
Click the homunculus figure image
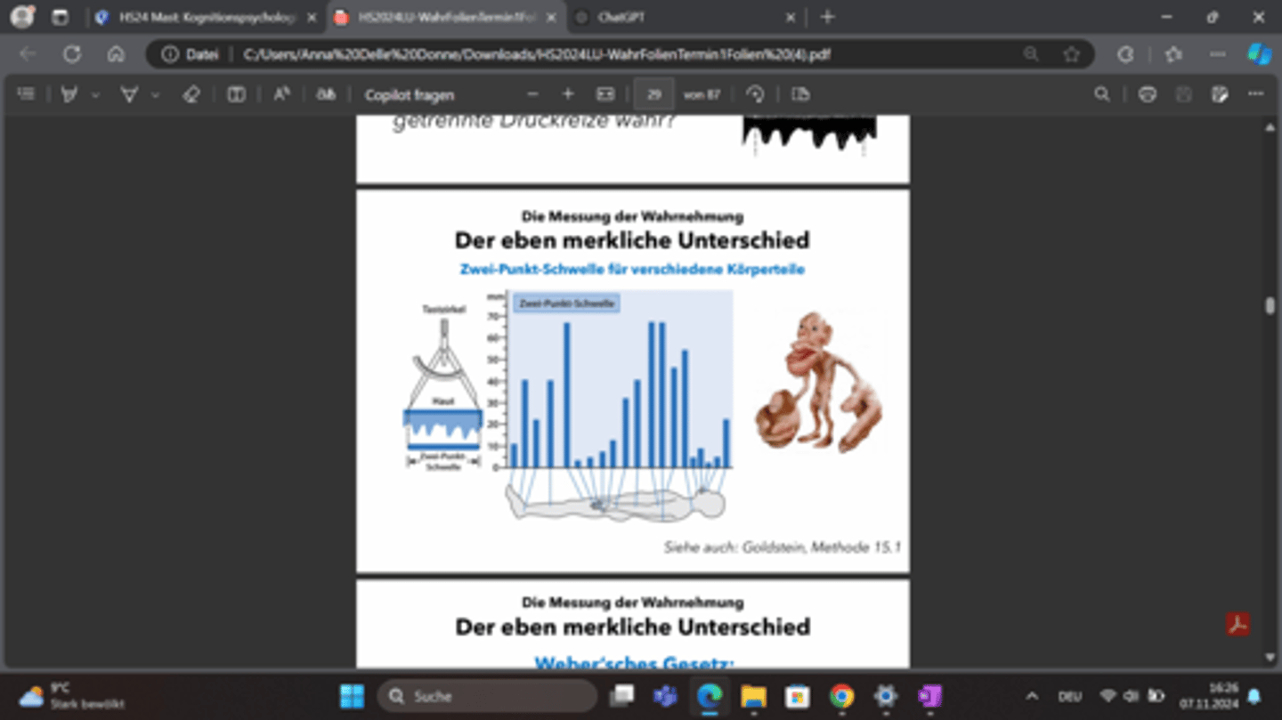pyautogui.click(x=819, y=382)
